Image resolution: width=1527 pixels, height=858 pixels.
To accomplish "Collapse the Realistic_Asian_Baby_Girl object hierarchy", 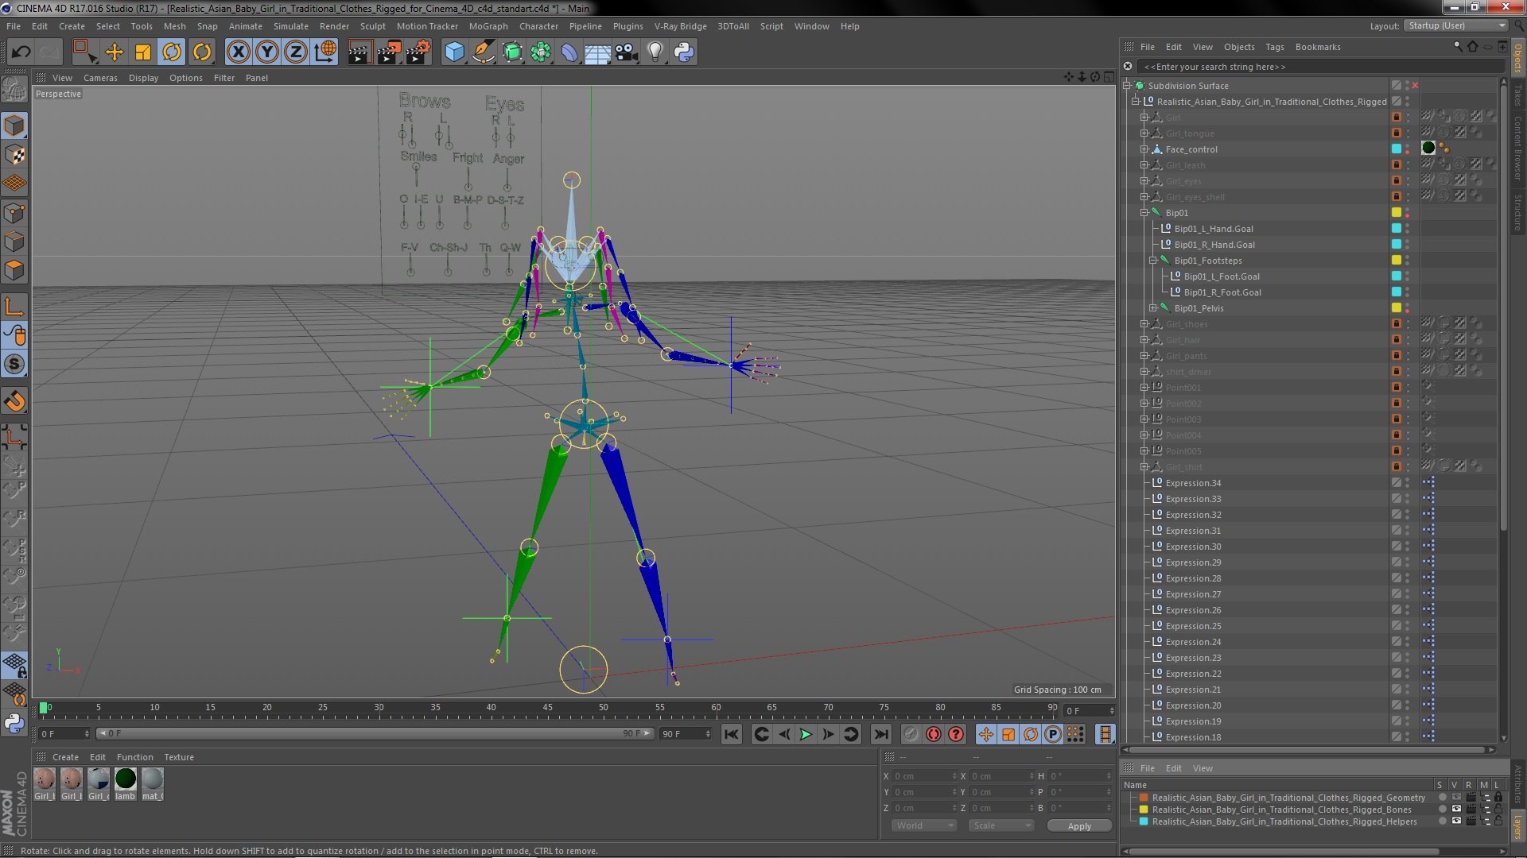I will coord(1136,102).
